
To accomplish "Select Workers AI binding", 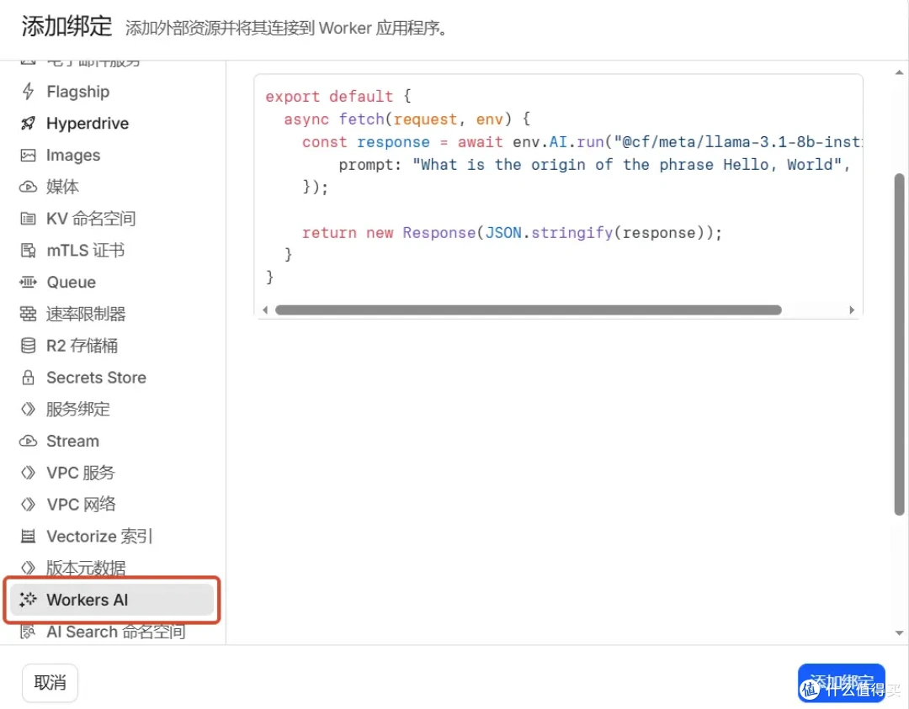I will 113,600.
